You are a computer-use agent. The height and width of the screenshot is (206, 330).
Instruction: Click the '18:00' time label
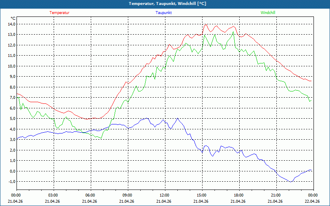238,195
